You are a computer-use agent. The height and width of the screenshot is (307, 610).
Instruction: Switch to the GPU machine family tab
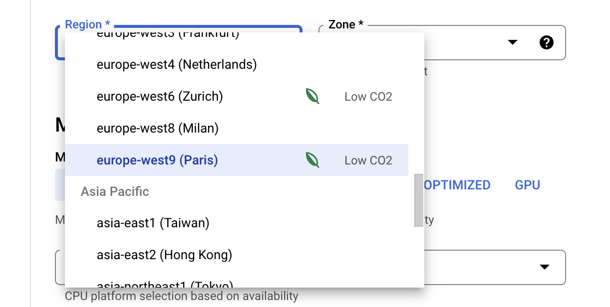point(528,185)
